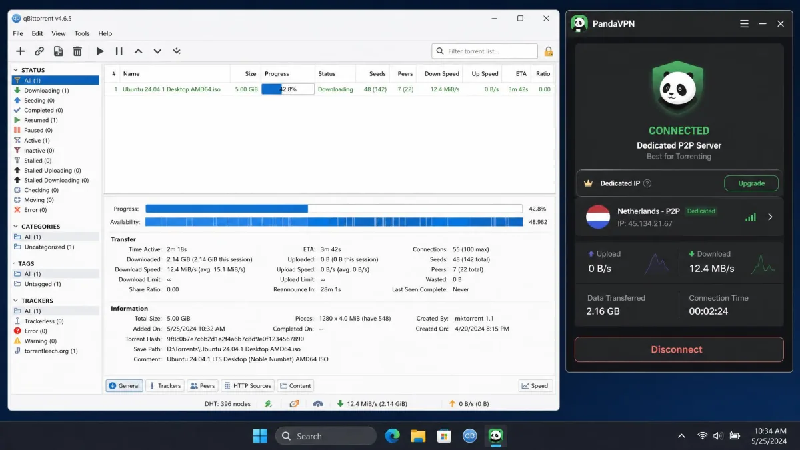Click the PandaVPN panda logo in header

[x=579, y=23]
